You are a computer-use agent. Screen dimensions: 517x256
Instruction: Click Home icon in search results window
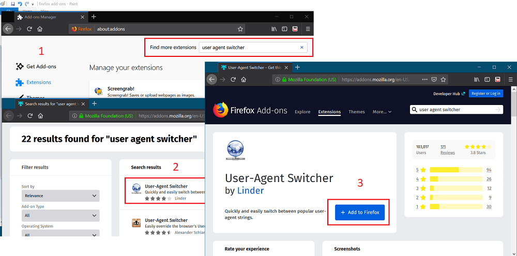click(40, 116)
